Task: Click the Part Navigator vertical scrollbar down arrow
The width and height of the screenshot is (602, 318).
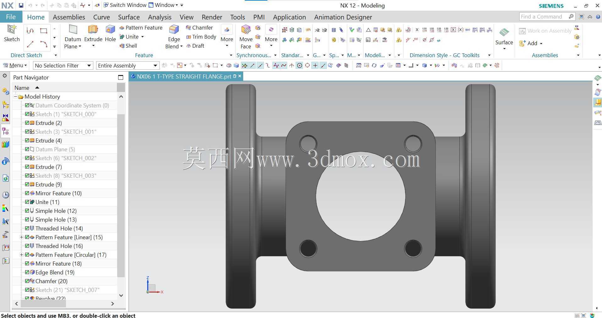Action: (x=121, y=295)
